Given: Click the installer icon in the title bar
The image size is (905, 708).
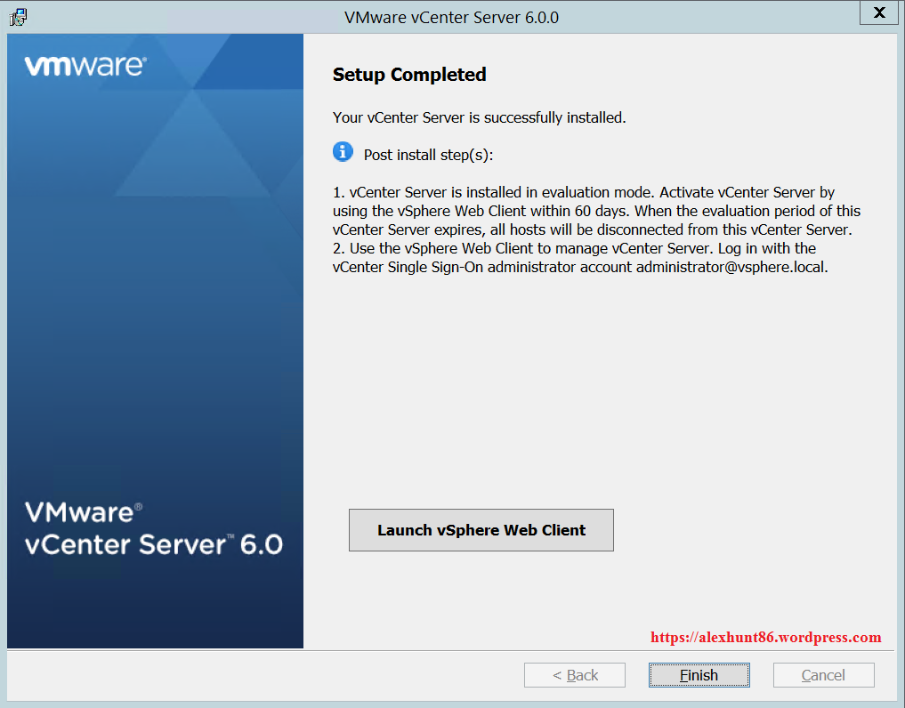Looking at the screenshot, I should coord(18,16).
